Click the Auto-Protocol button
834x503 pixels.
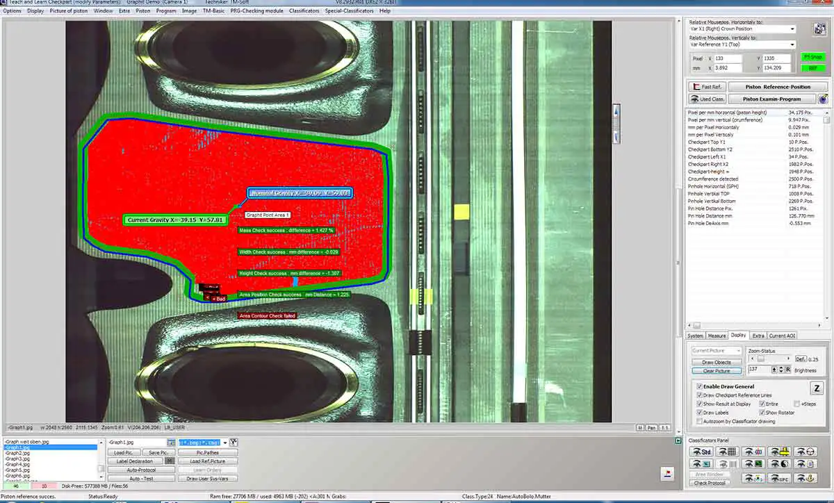[x=141, y=470]
